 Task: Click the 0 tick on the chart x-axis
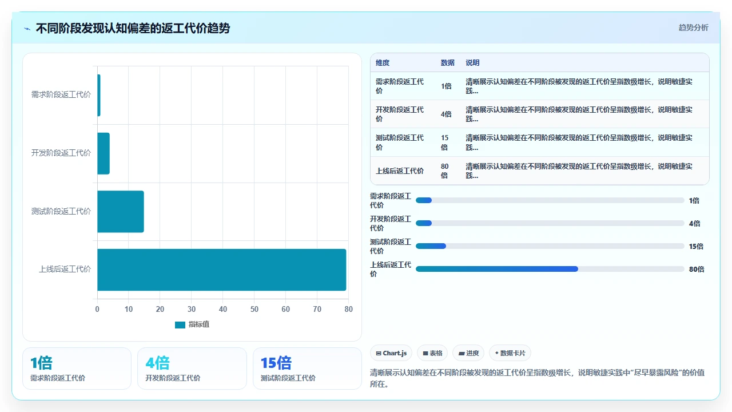pos(97,310)
